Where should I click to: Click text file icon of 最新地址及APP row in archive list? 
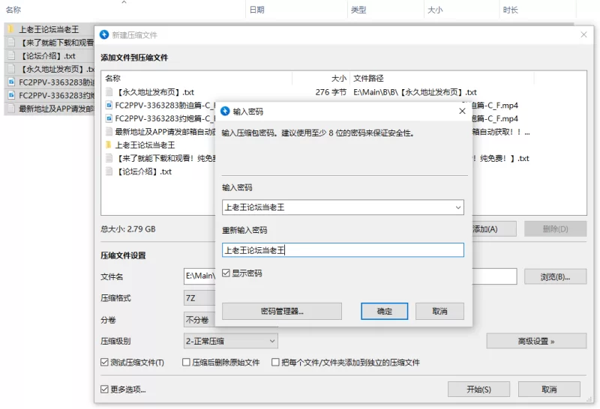click(x=109, y=132)
